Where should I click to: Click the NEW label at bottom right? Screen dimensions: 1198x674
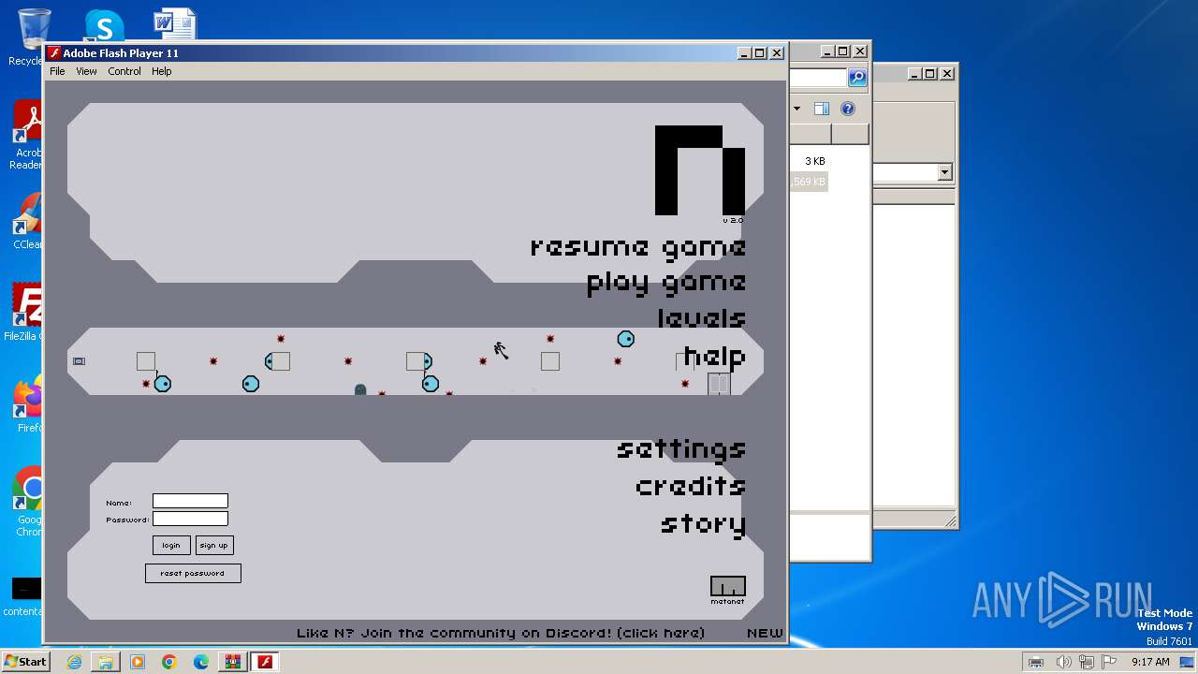coord(765,633)
